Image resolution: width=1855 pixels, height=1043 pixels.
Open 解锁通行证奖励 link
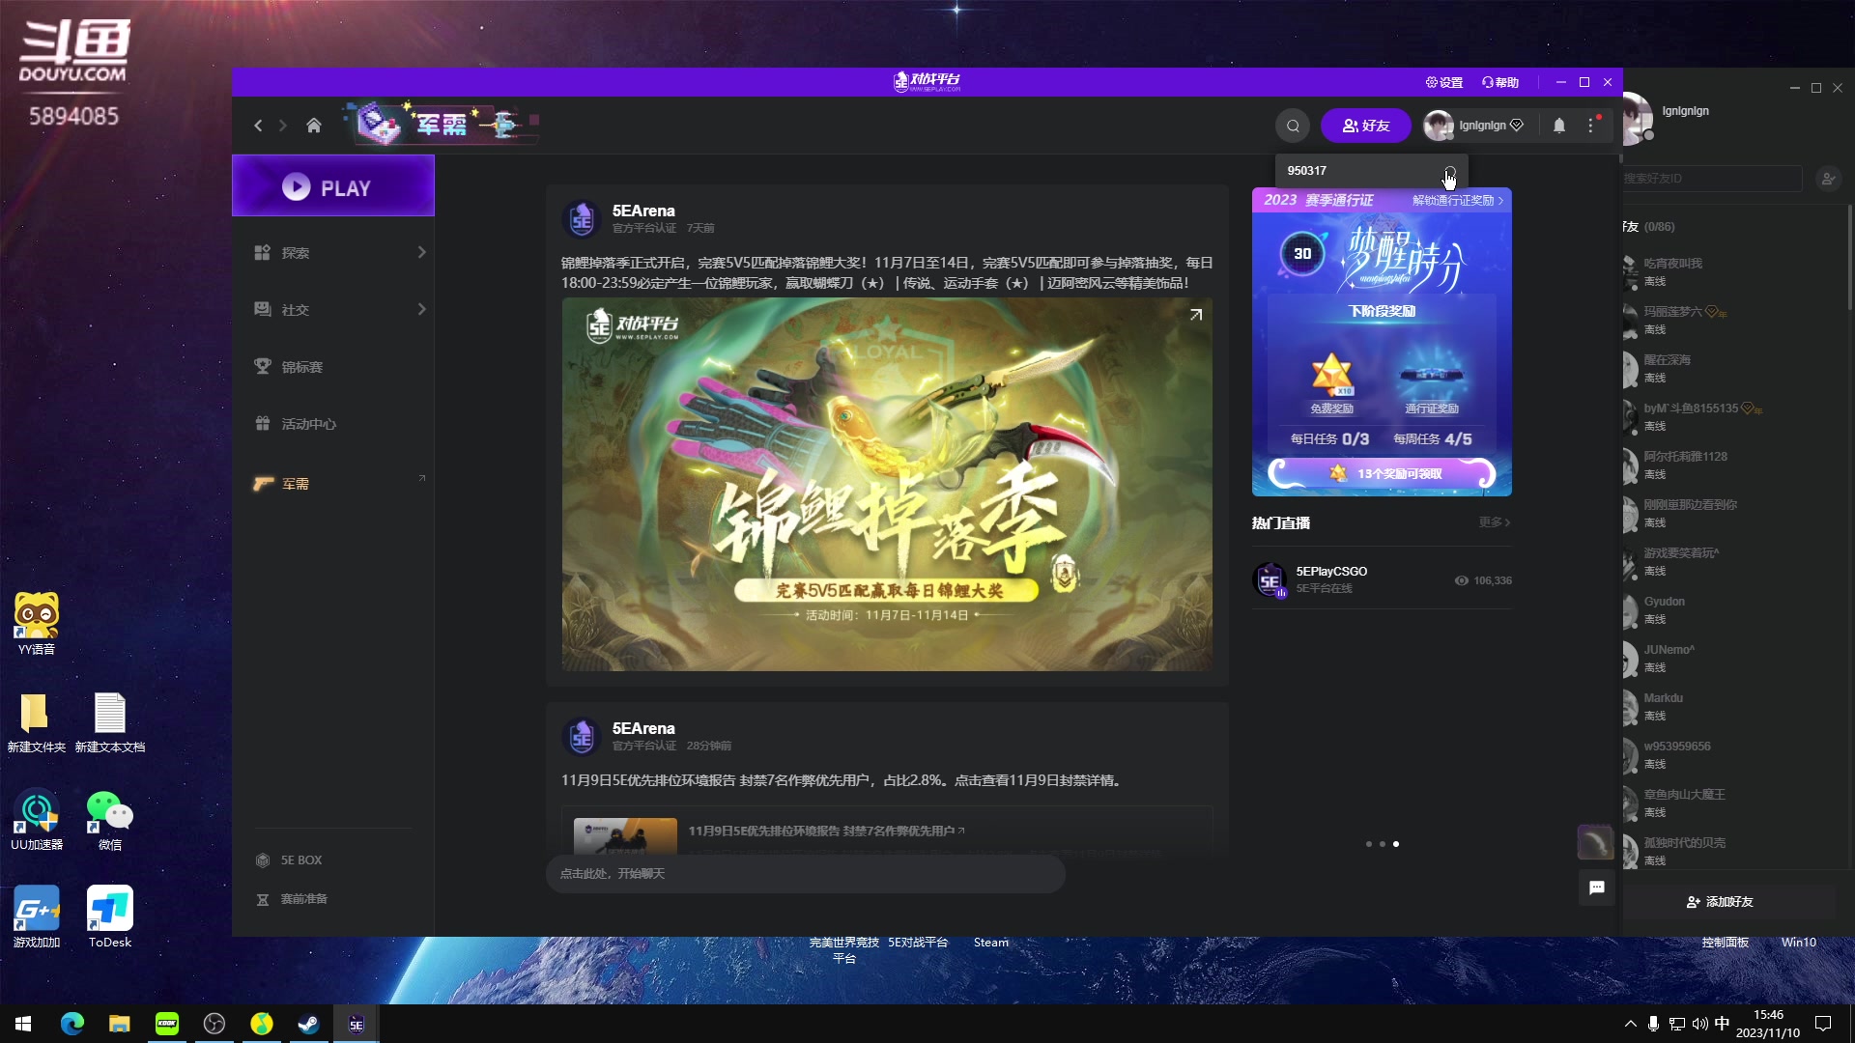[x=1458, y=201]
